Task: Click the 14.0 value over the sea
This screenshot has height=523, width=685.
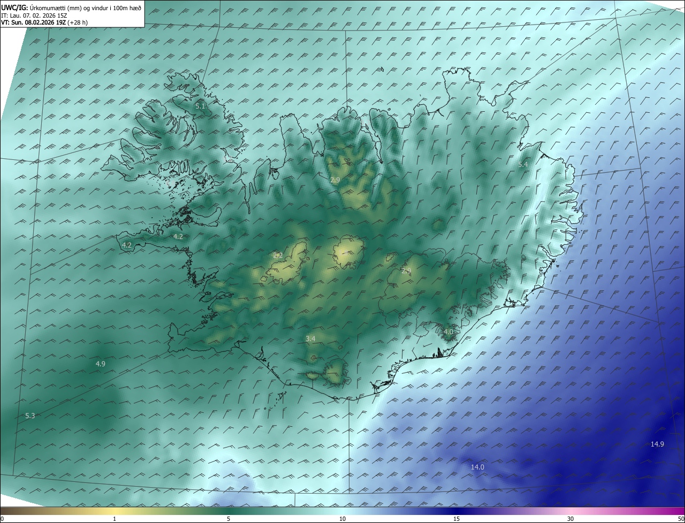Action: tap(477, 467)
